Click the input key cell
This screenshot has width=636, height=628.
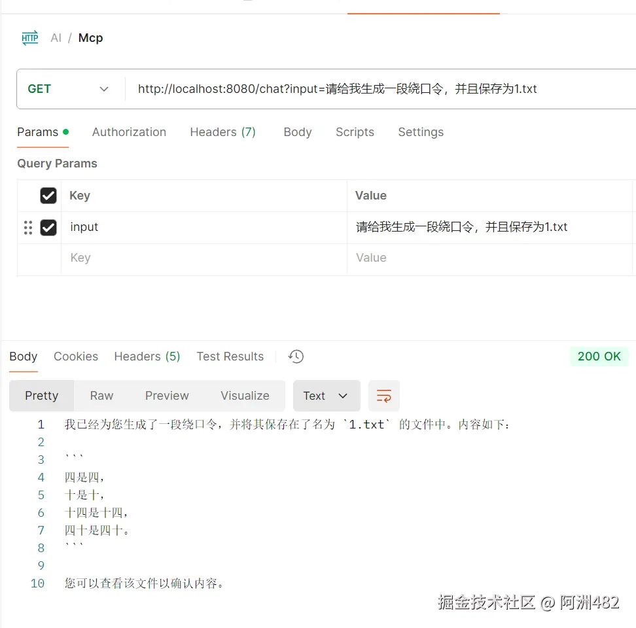pos(204,228)
